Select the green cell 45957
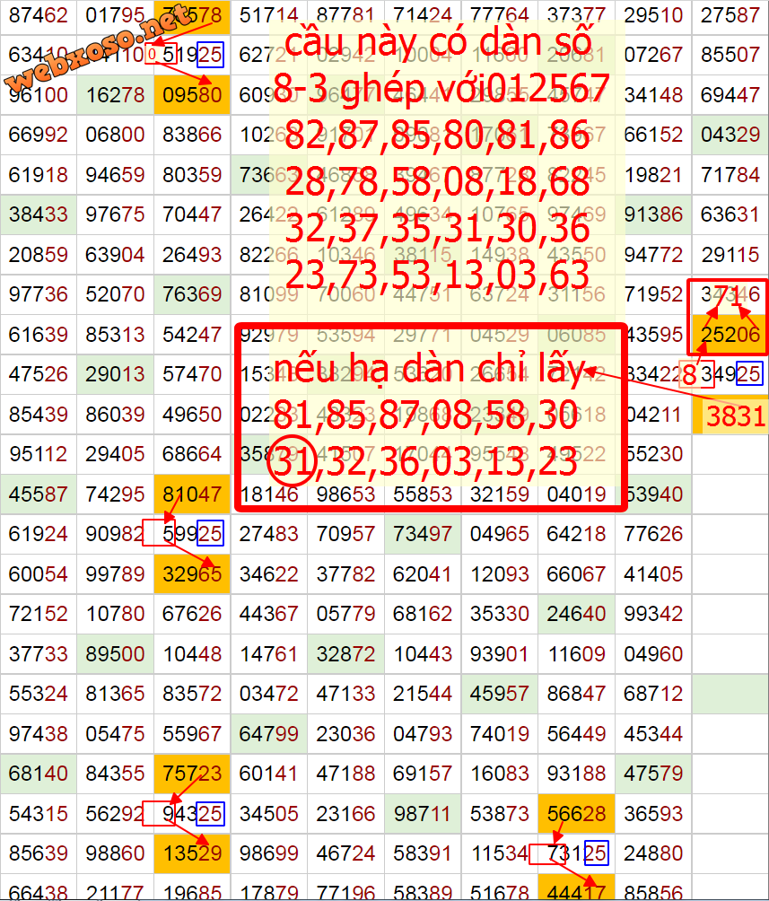Image resolution: width=769 pixels, height=901 pixels. click(500, 694)
